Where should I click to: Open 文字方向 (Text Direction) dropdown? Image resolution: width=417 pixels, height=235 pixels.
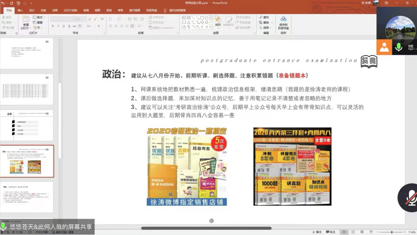click(x=158, y=17)
